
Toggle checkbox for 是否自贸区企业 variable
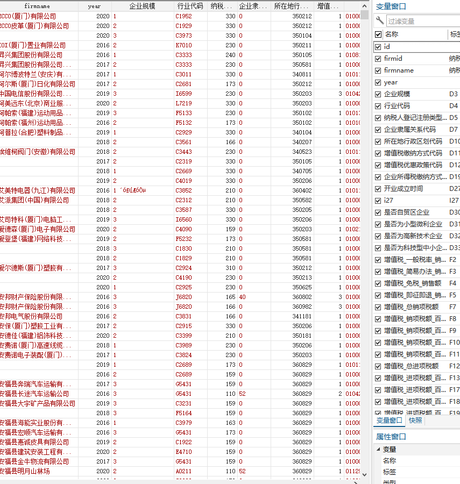point(378,212)
